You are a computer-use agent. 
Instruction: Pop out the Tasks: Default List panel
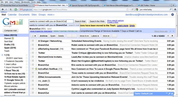tap(169, 94)
